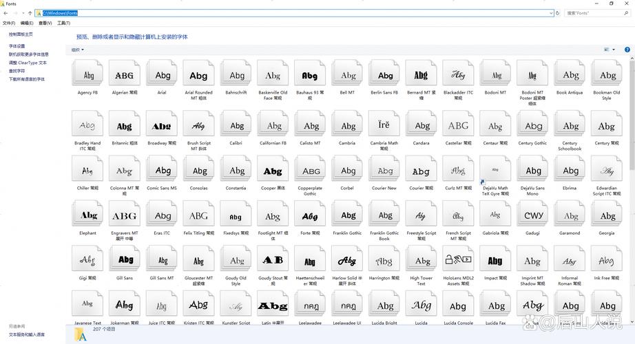Select the Algerian font icon

125,73
